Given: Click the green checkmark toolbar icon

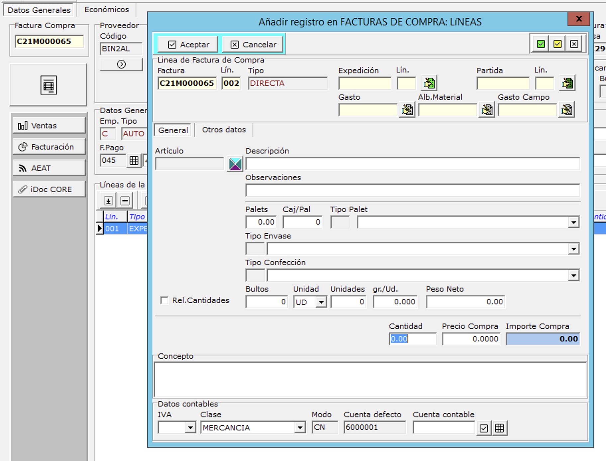Looking at the screenshot, I should coord(541,44).
